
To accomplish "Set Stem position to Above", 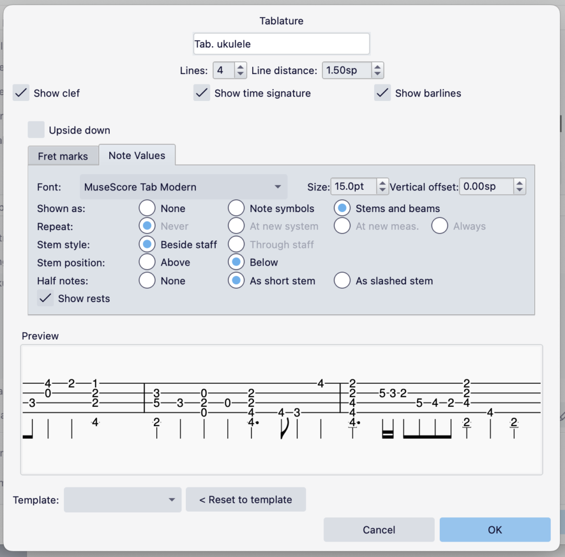I will pos(147,262).
